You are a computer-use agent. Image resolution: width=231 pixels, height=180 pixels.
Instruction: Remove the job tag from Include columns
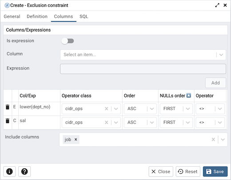pyautogui.click(x=76, y=140)
